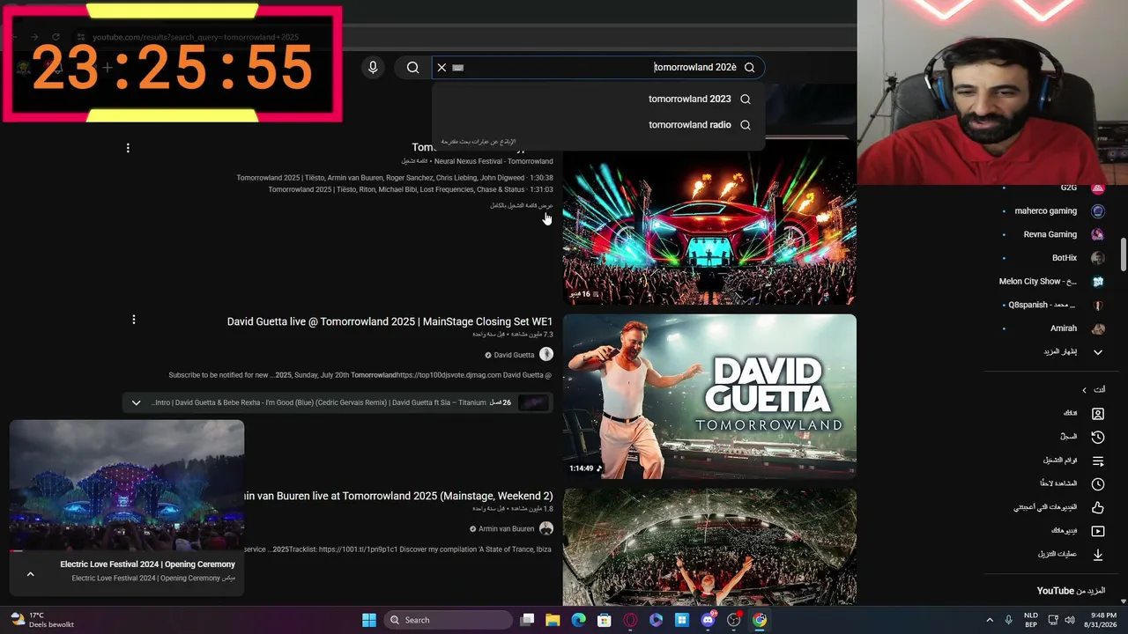Open the 'You' section chevron in sidebar

click(x=1084, y=390)
